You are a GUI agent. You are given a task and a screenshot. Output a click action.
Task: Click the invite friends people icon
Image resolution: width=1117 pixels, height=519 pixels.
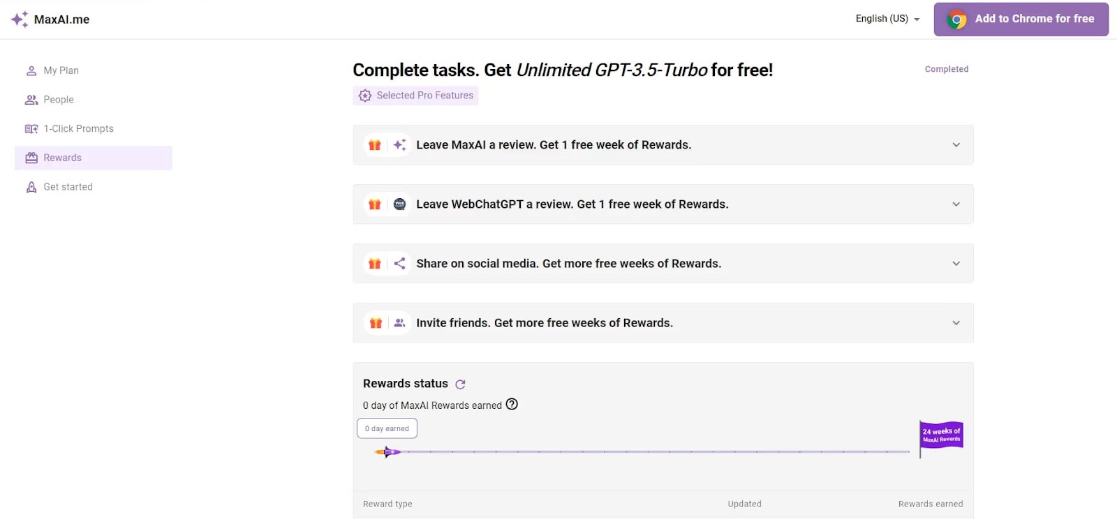pos(399,323)
